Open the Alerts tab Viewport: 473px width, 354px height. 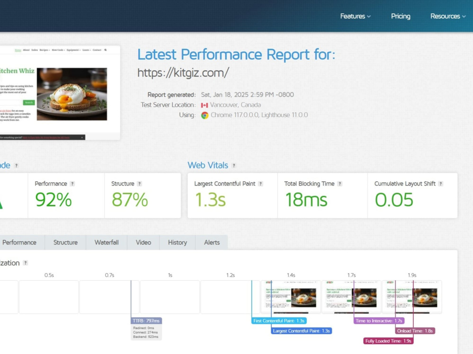[212, 242]
